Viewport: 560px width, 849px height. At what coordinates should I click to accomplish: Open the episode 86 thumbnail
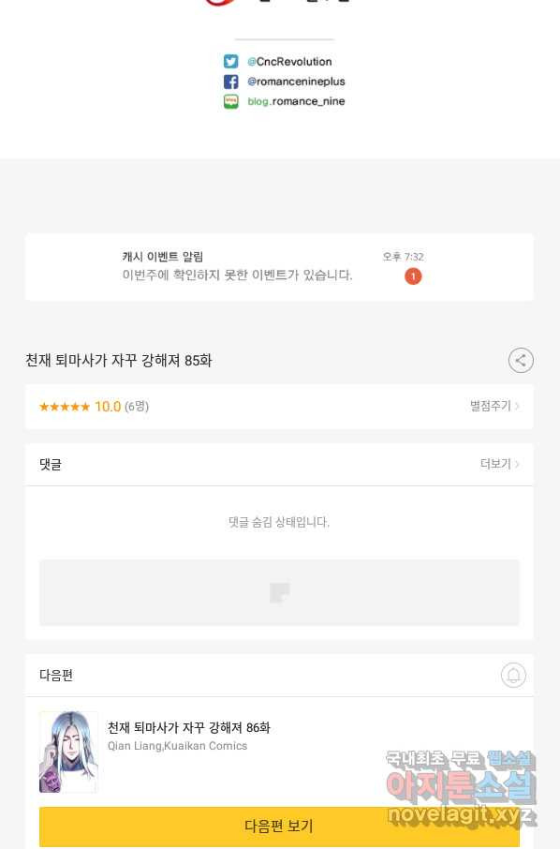click(x=68, y=752)
